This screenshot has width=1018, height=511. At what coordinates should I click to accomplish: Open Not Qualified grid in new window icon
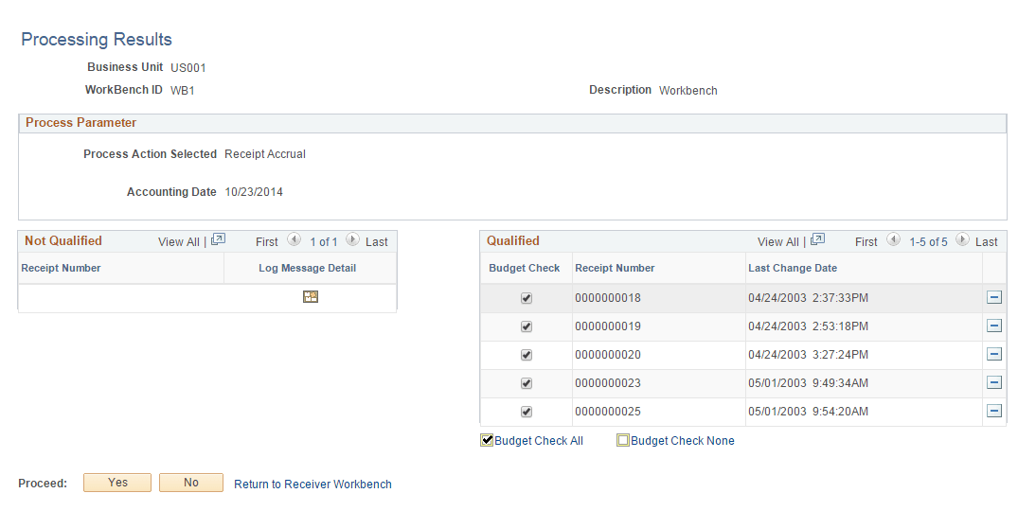tap(218, 239)
